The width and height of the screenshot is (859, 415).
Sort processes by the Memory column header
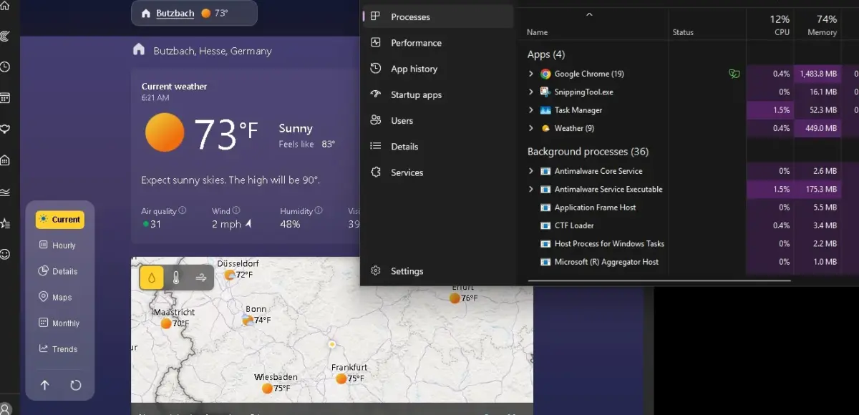click(817, 25)
